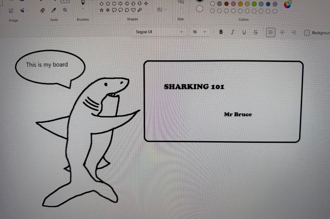Choose the heart shape
Image resolution: width=330 pixels, height=219 pixels.
[x=133, y=10]
